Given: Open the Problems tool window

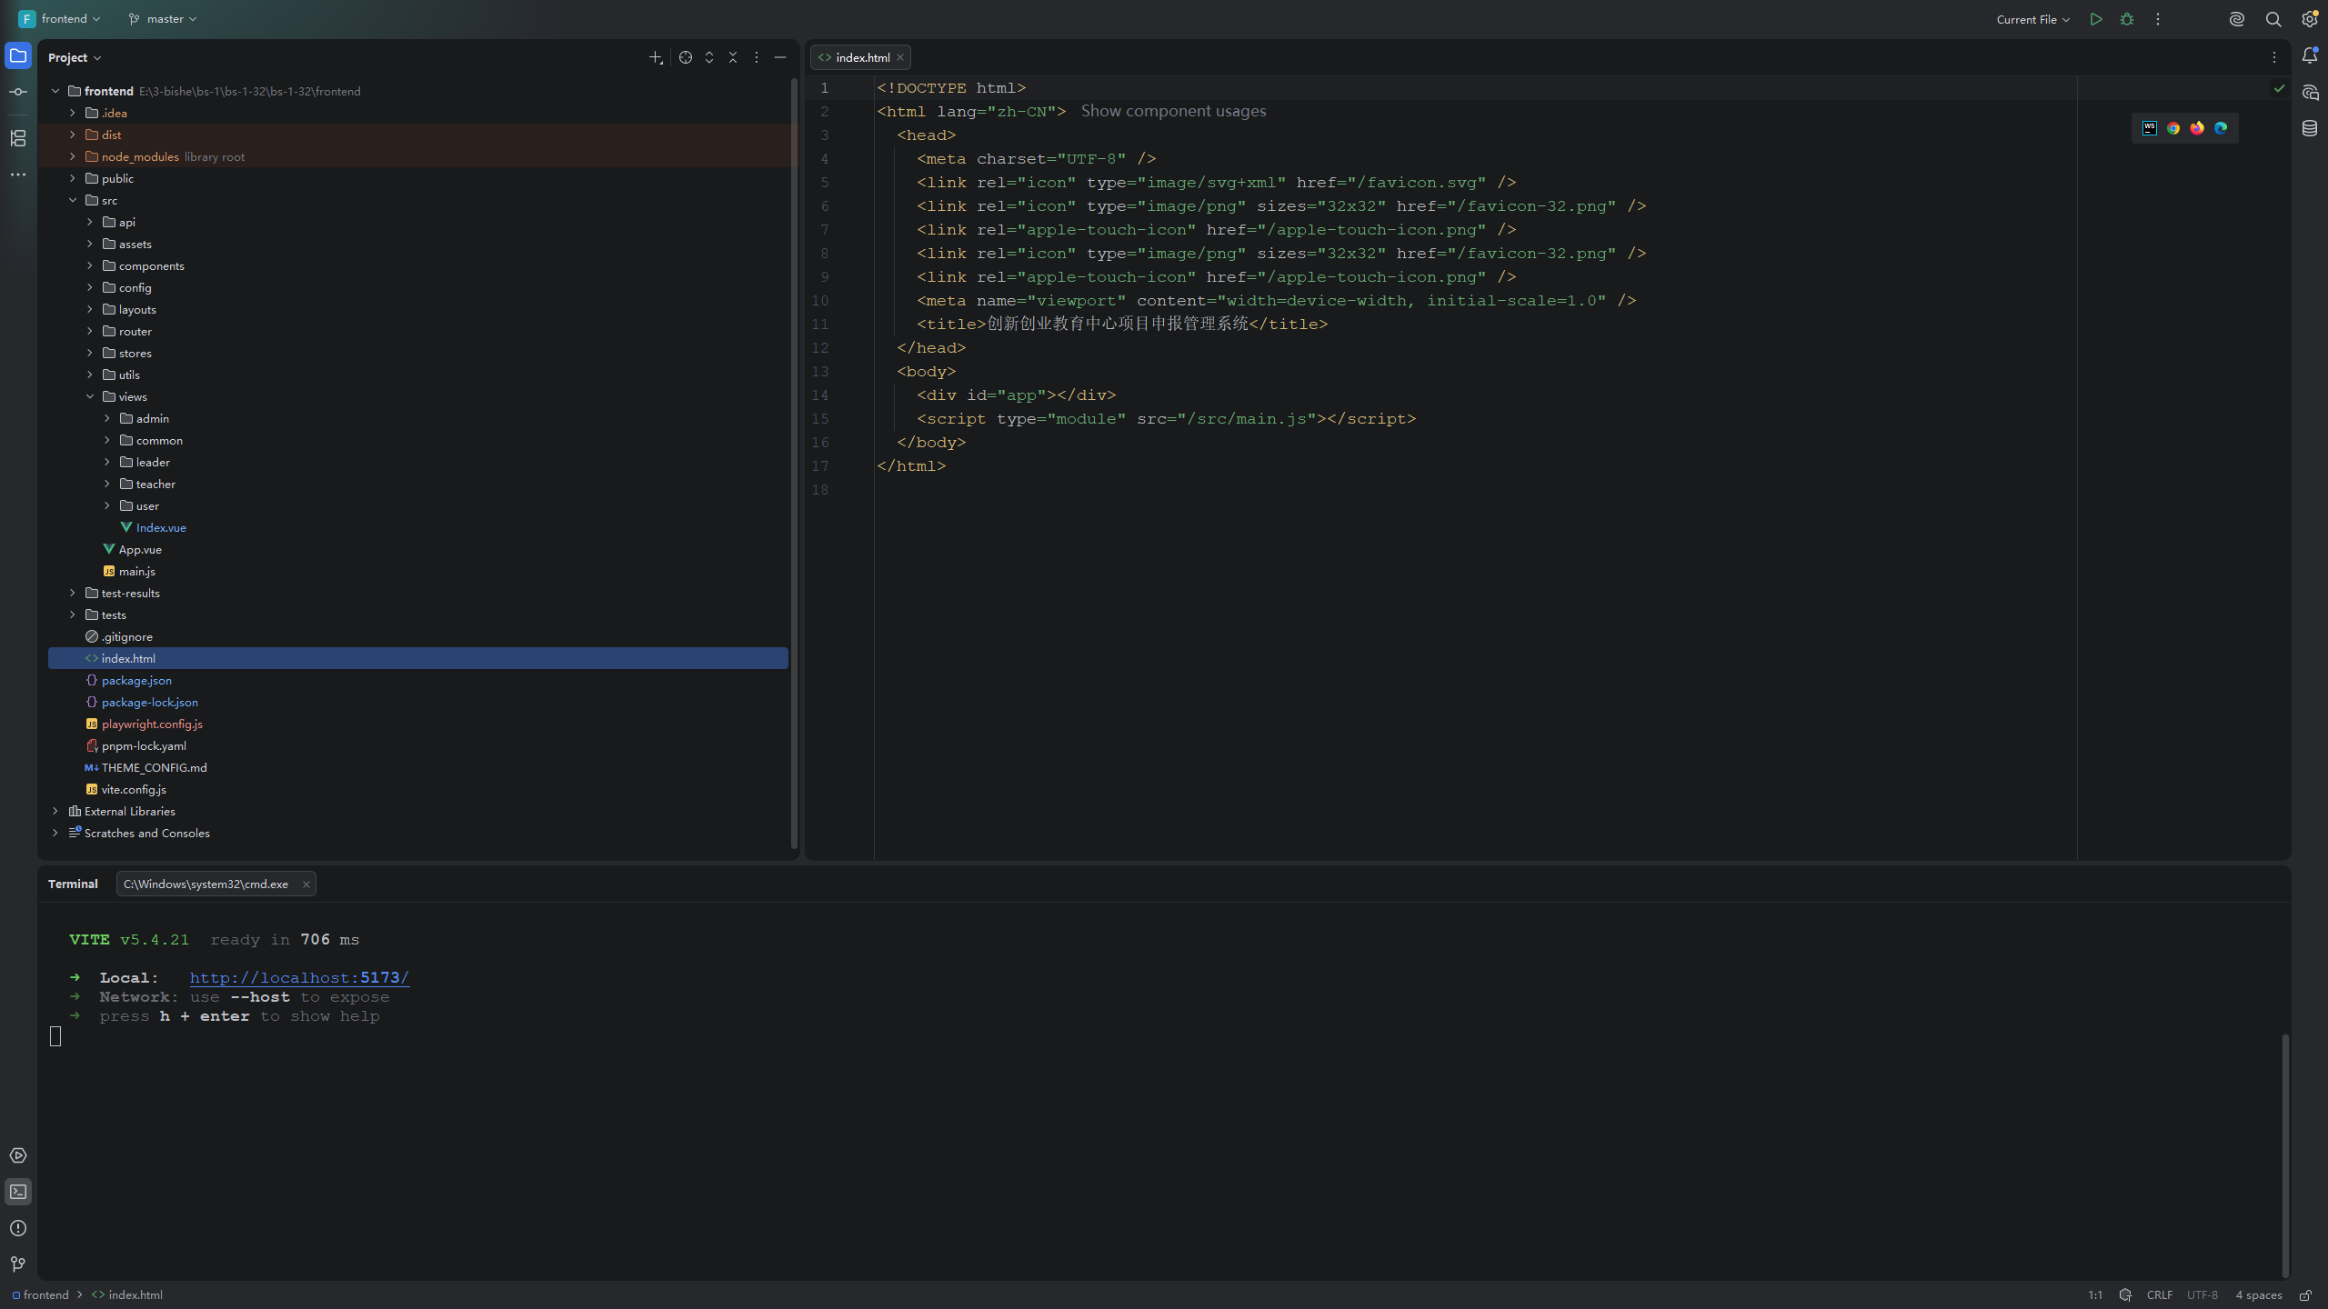Looking at the screenshot, I should [x=18, y=1228].
